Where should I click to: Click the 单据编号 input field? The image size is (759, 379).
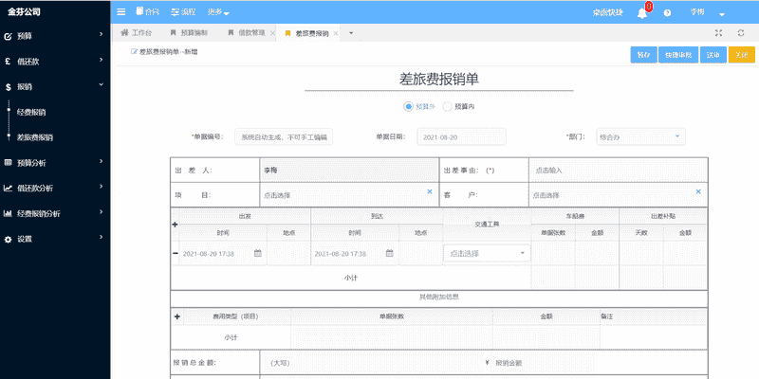point(284,137)
